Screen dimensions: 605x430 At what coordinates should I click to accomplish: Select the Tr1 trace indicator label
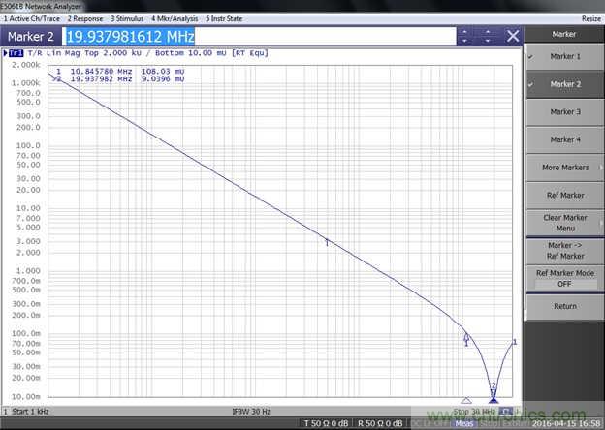[16, 53]
